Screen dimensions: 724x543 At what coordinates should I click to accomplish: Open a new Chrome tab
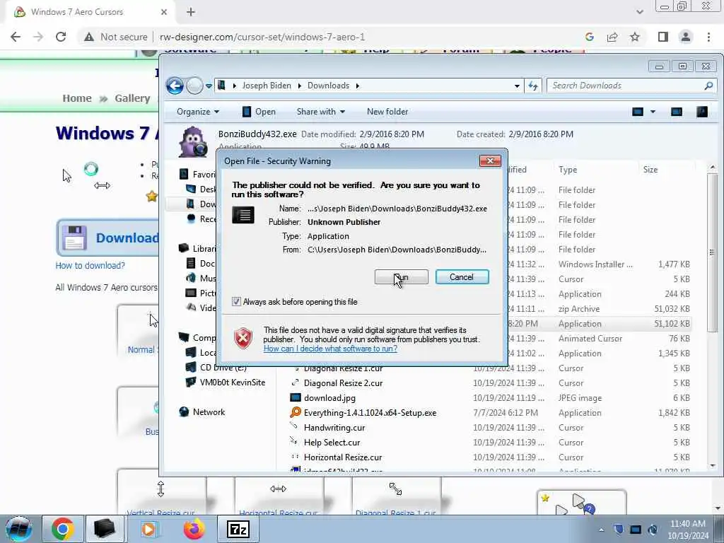tap(191, 12)
